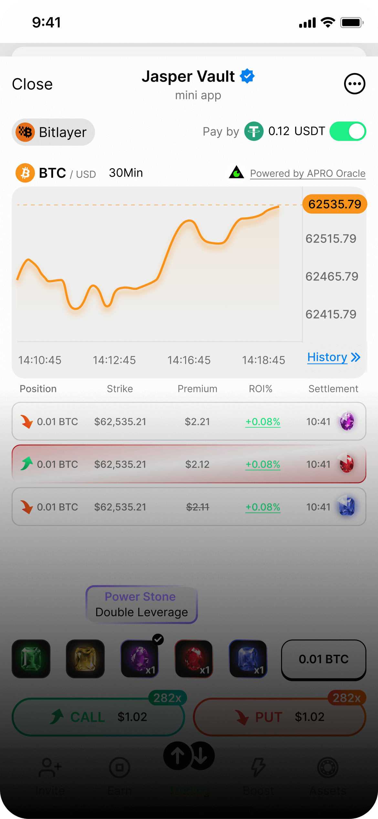378x819 pixels.
Task: Open the Bitlayer network selector
Action: (53, 132)
